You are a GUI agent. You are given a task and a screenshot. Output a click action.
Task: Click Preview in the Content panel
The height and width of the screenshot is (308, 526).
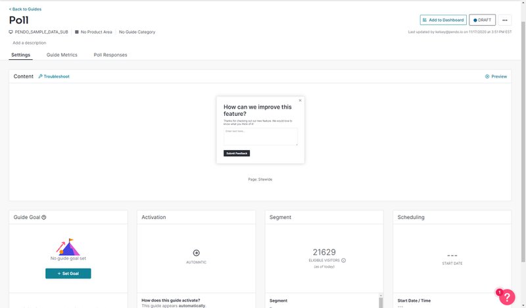(x=496, y=76)
